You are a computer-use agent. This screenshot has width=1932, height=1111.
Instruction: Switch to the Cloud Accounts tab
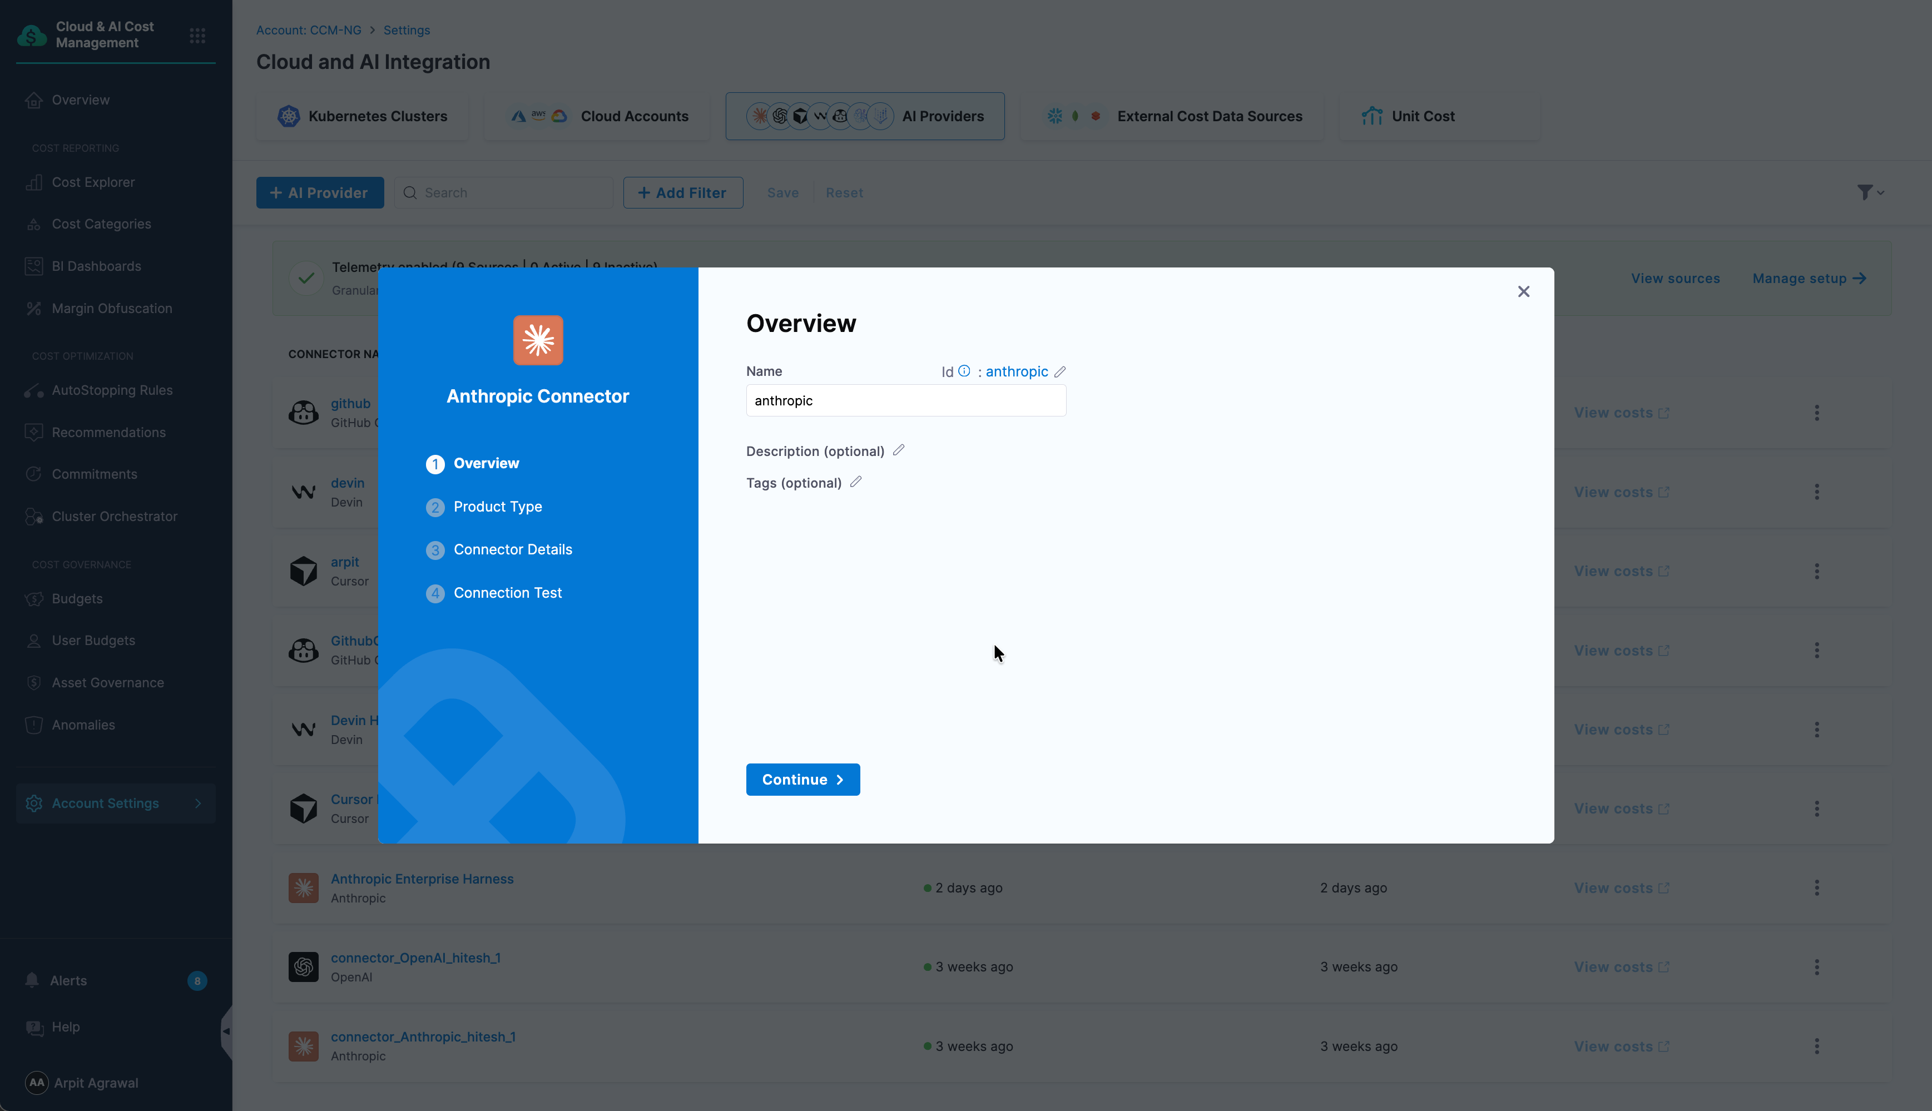(x=597, y=116)
